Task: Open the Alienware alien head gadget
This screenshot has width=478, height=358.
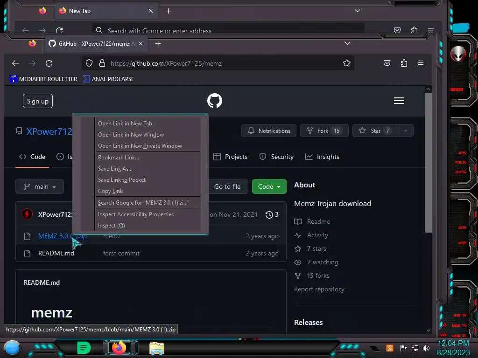Action: coord(458,54)
